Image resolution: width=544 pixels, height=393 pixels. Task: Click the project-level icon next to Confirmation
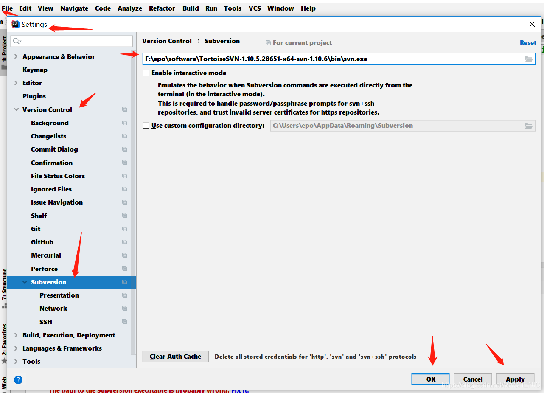[x=124, y=163]
